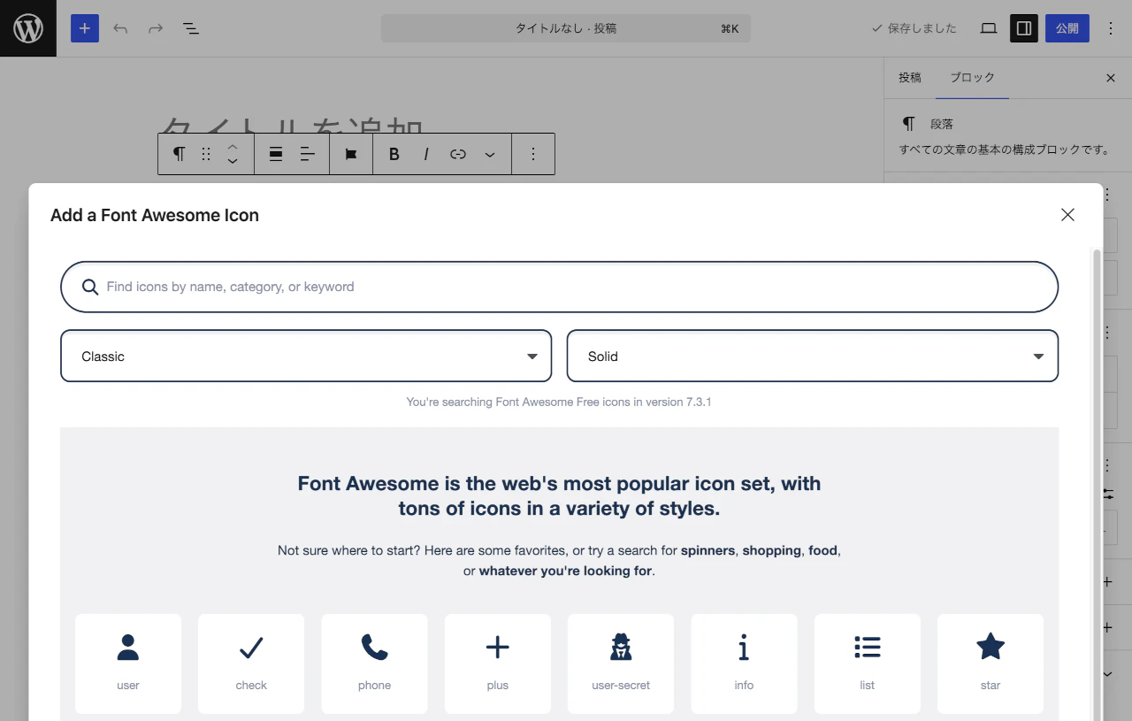This screenshot has width=1132, height=721.
Task: Insert a link with link icon
Action: coord(458,154)
